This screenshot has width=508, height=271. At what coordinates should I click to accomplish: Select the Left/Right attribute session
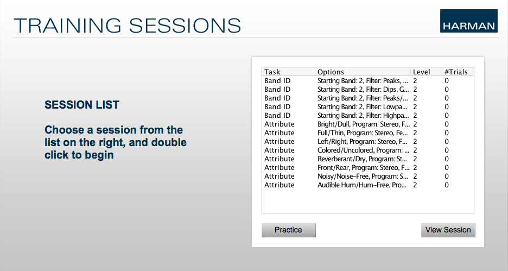click(368, 142)
